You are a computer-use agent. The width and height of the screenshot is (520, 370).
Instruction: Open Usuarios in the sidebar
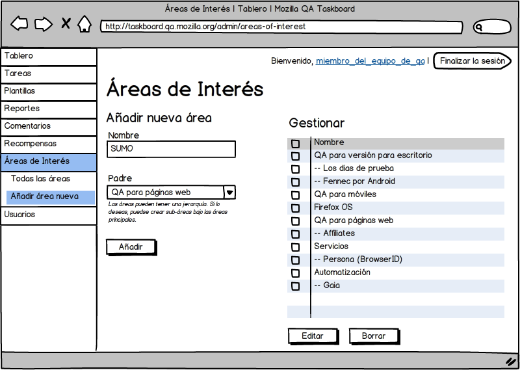coord(49,215)
